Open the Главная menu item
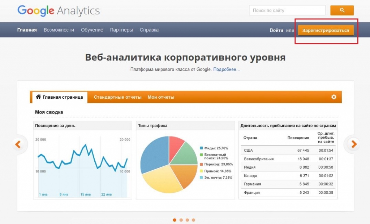The image size is (370, 224). click(x=27, y=30)
